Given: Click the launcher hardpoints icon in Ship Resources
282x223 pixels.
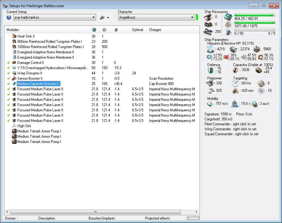Looking at the screenshot, I should [208, 24].
